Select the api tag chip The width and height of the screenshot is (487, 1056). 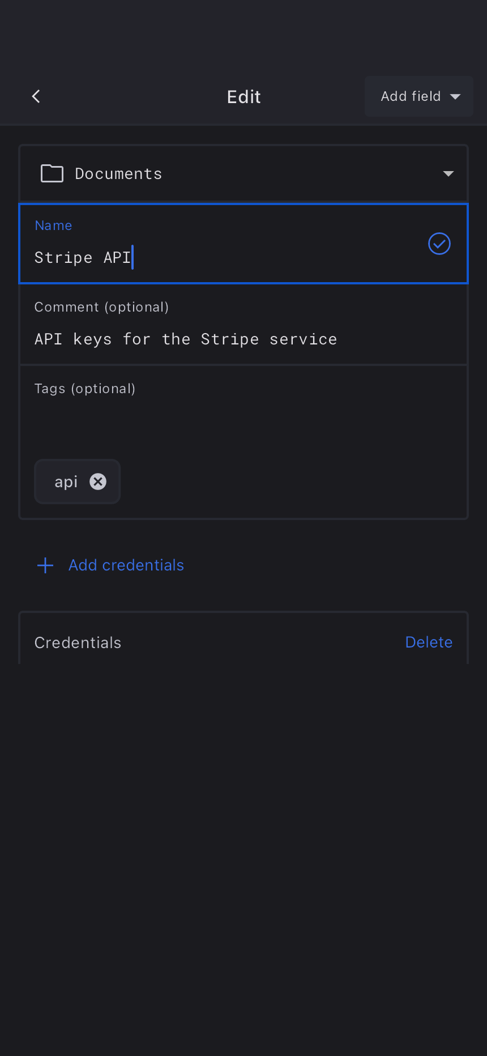66,482
